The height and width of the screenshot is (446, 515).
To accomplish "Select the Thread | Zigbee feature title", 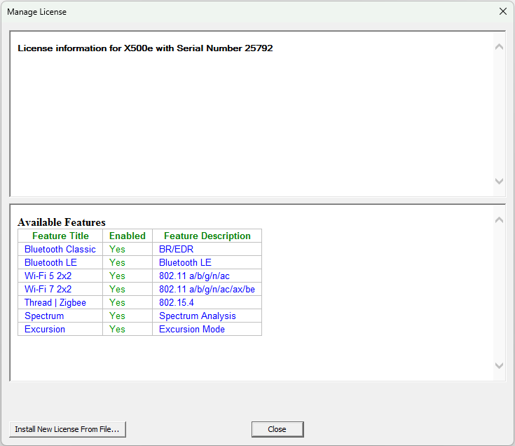I will [x=55, y=303].
